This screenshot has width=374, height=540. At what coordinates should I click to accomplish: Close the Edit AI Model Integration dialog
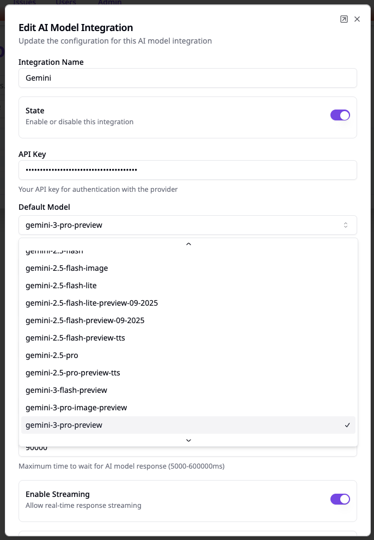357,19
